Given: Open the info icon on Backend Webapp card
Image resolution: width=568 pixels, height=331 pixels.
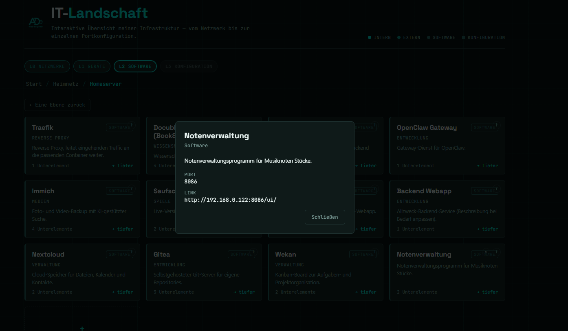Looking at the screenshot, I should click(497, 189).
